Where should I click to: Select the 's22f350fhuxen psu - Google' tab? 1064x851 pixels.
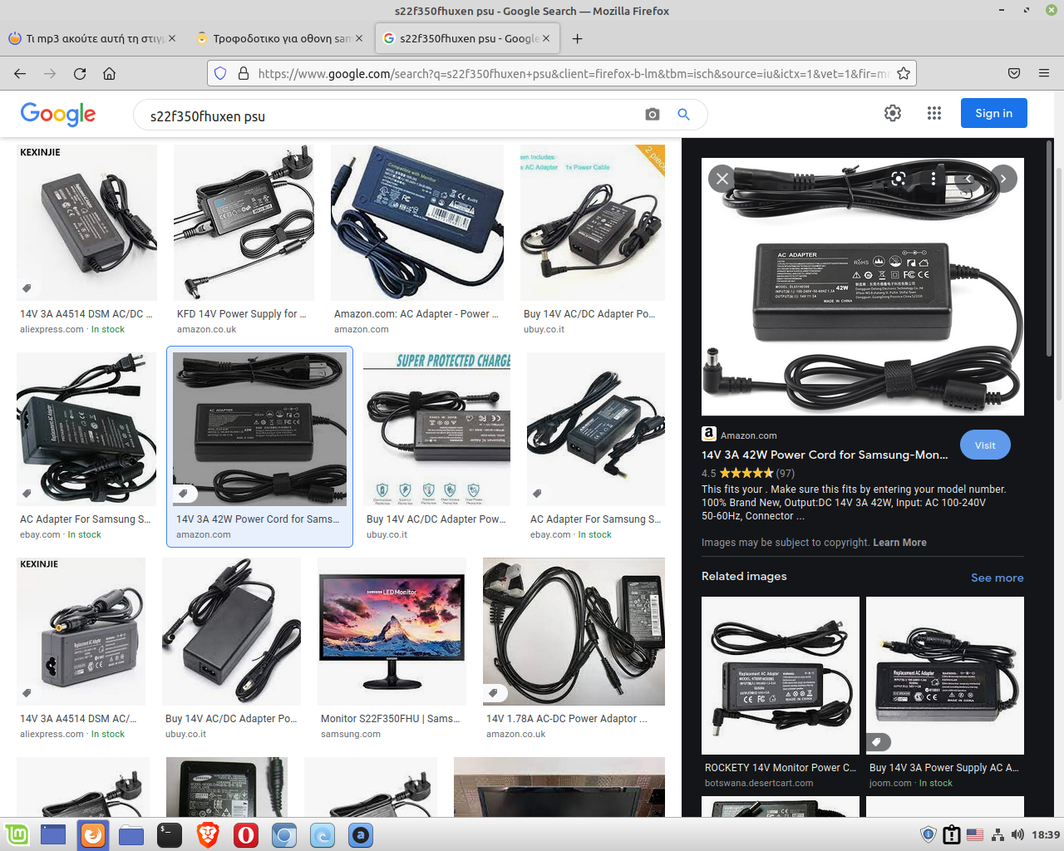(469, 38)
